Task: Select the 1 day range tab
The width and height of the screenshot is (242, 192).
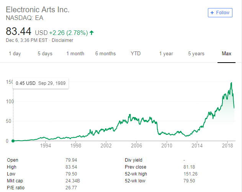Action: (15, 53)
